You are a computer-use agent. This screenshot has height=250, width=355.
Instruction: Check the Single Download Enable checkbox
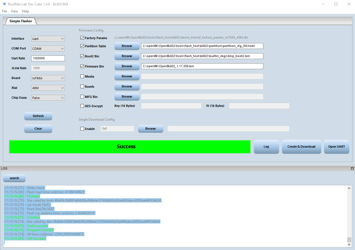[x=82, y=129]
